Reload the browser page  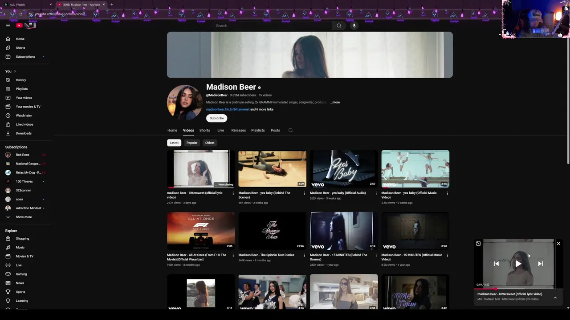(x=20, y=14)
